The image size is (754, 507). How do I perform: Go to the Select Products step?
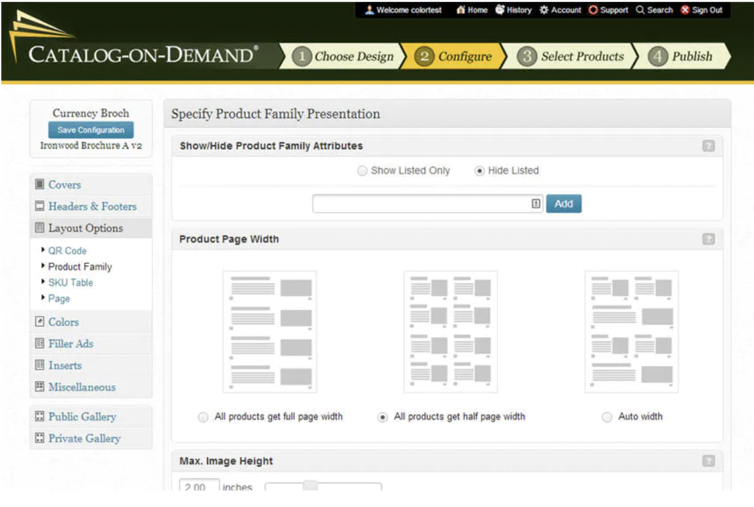571,56
